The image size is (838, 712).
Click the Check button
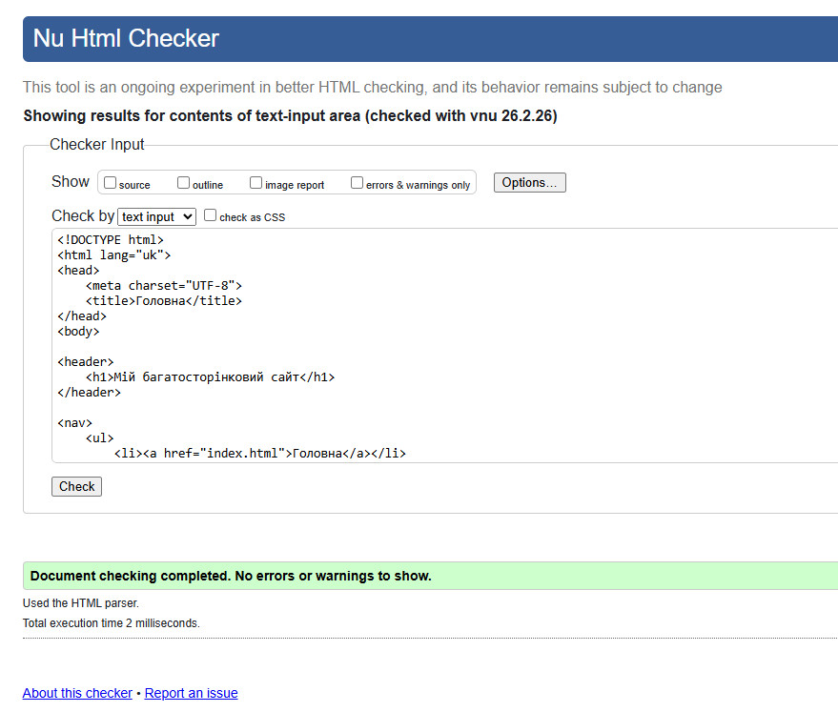click(76, 487)
